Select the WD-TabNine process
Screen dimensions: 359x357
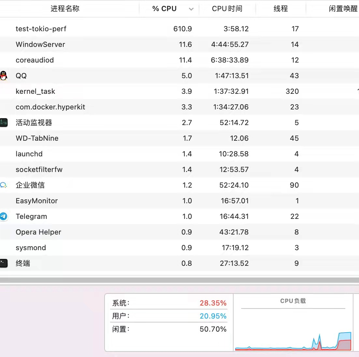[37, 138]
